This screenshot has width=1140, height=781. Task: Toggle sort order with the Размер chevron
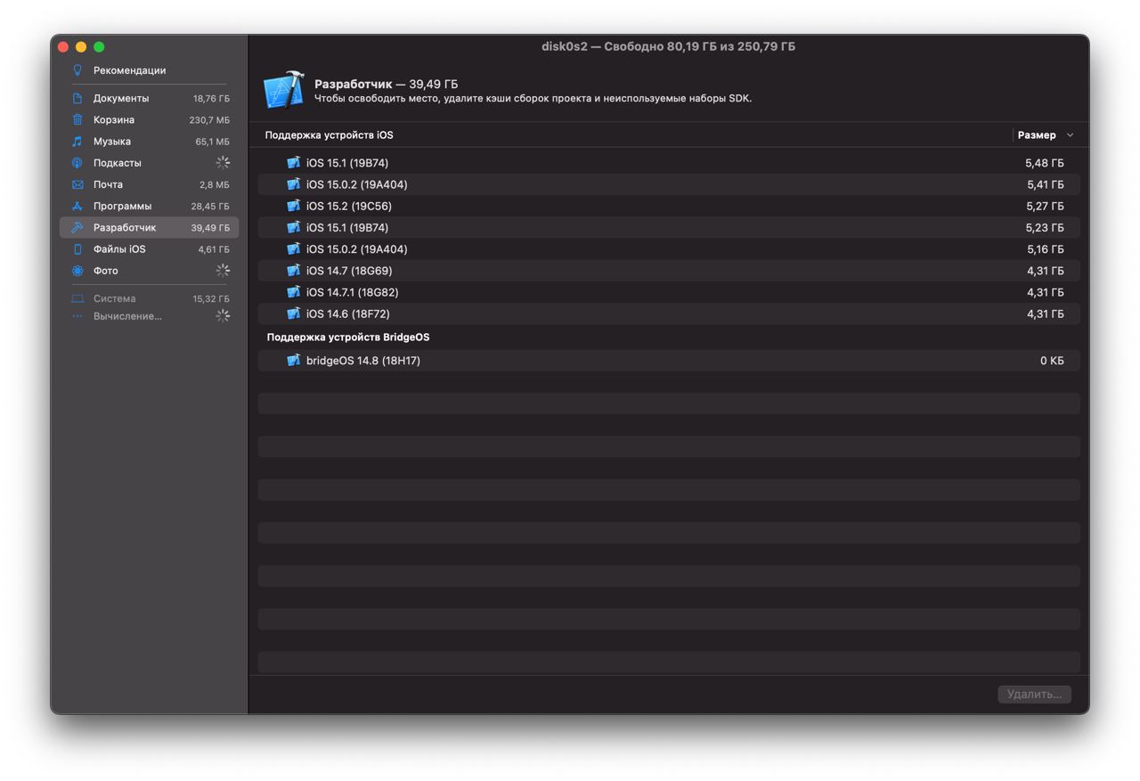1070,135
